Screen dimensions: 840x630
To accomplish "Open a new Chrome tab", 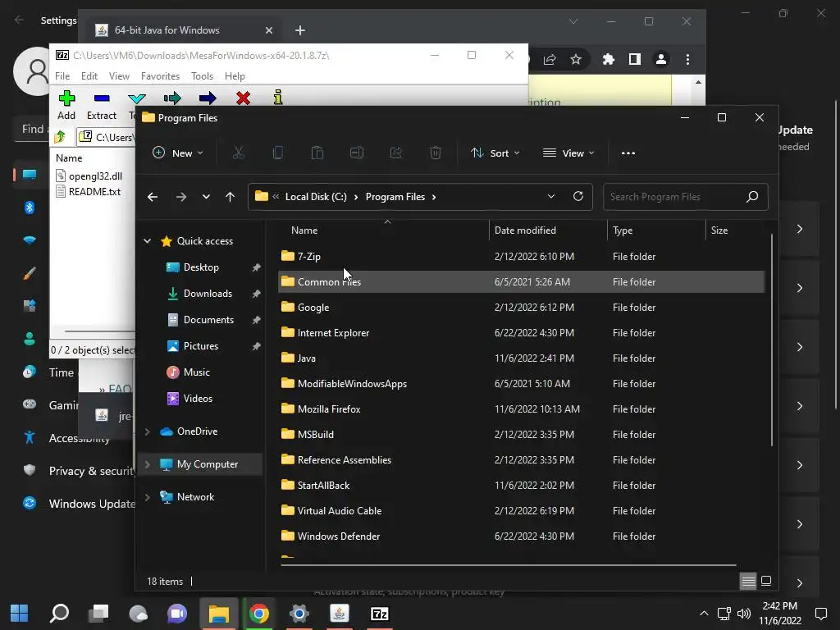I will click(300, 30).
